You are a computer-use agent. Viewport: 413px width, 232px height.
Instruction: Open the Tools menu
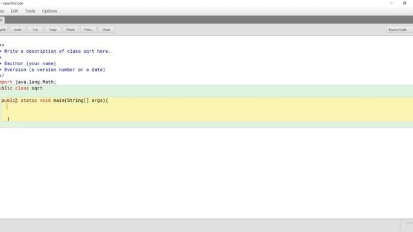[30, 11]
